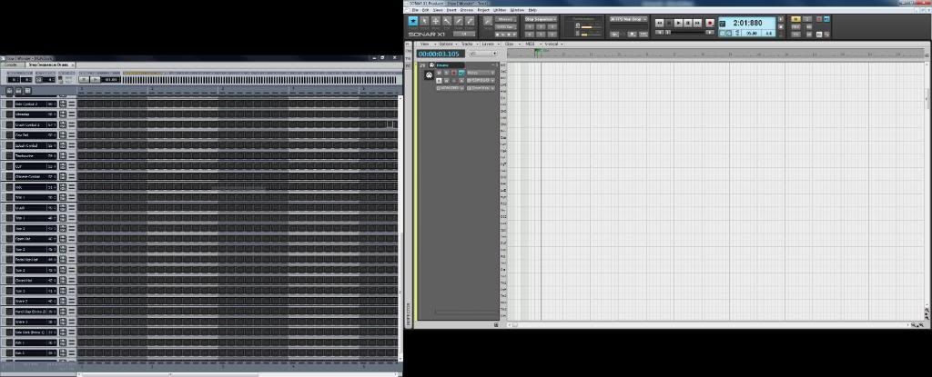Click the Clips menu button in track view
The width and height of the screenshot is (932, 377).
click(x=509, y=44)
